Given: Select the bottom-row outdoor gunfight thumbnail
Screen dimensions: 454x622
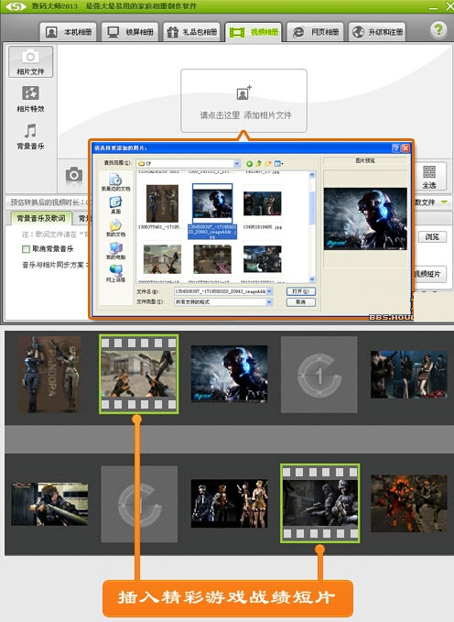Looking at the screenshot, I should coord(162,259).
